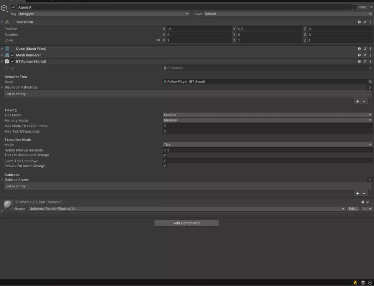Open the Memory Model dropdown
Image resolution: width=374 pixels, height=286 pixels.
pos(267,120)
